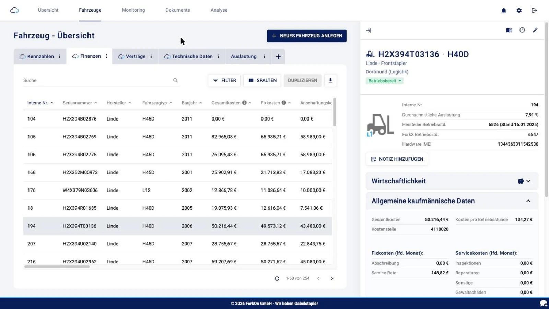Open the Betriebsbereit status dropdown
549x309 pixels.
(x=384, y=81)
